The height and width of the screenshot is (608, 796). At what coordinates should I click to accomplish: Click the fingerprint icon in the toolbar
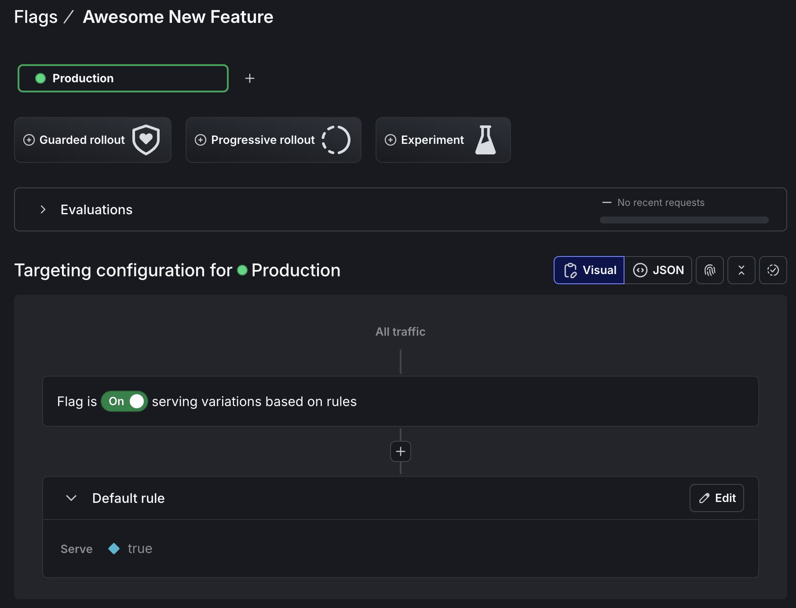click(x=709, y=270)
